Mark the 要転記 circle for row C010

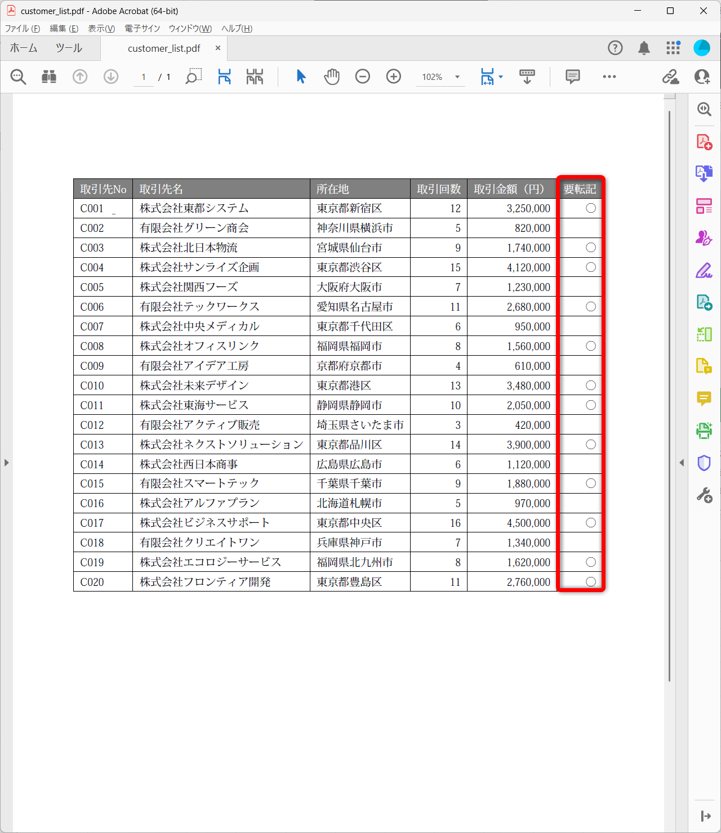[x=591, y=386]
